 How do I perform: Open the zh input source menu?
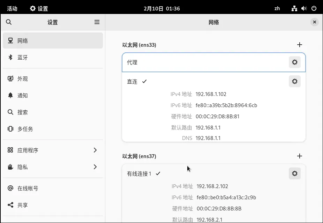[277, 8]
